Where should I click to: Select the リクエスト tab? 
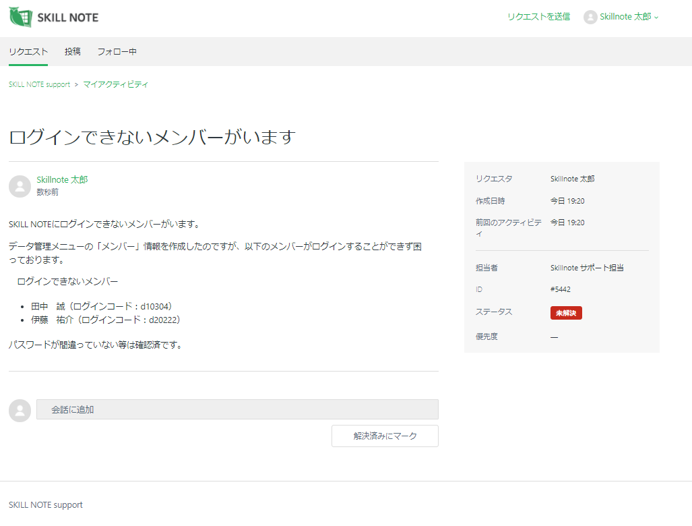(x=28, y=51)
